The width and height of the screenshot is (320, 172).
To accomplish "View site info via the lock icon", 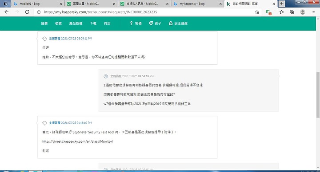I will click(39, 12).
